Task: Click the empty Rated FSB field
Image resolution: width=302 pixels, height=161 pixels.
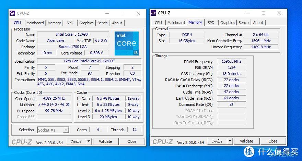Action: point(54,117)
